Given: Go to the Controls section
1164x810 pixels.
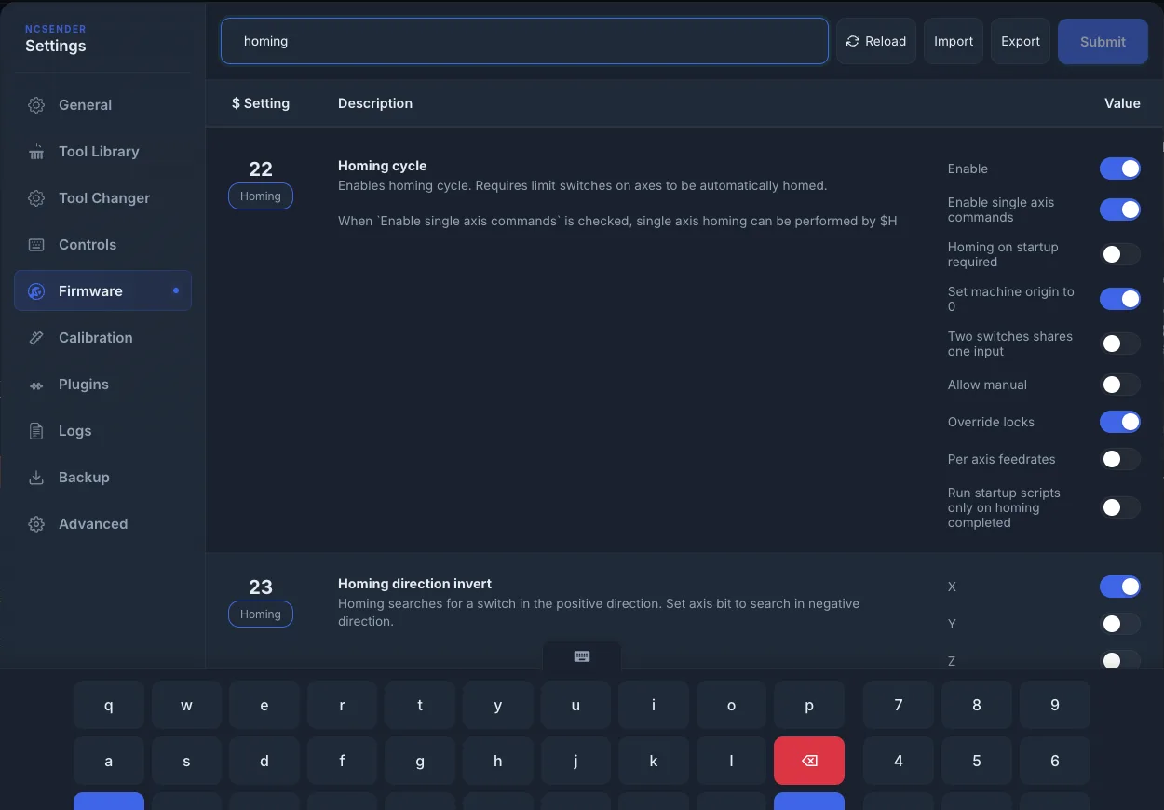Looking at the screenshot, I should (x=102, y=245).
